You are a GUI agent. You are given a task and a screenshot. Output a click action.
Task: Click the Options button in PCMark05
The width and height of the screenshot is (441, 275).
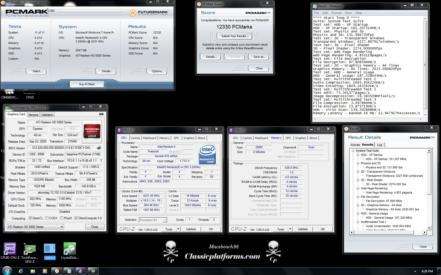158,71
